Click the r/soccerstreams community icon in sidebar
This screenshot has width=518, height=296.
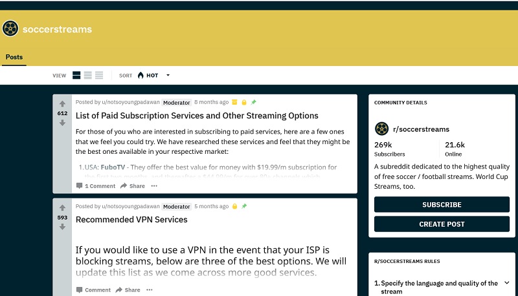381,129
